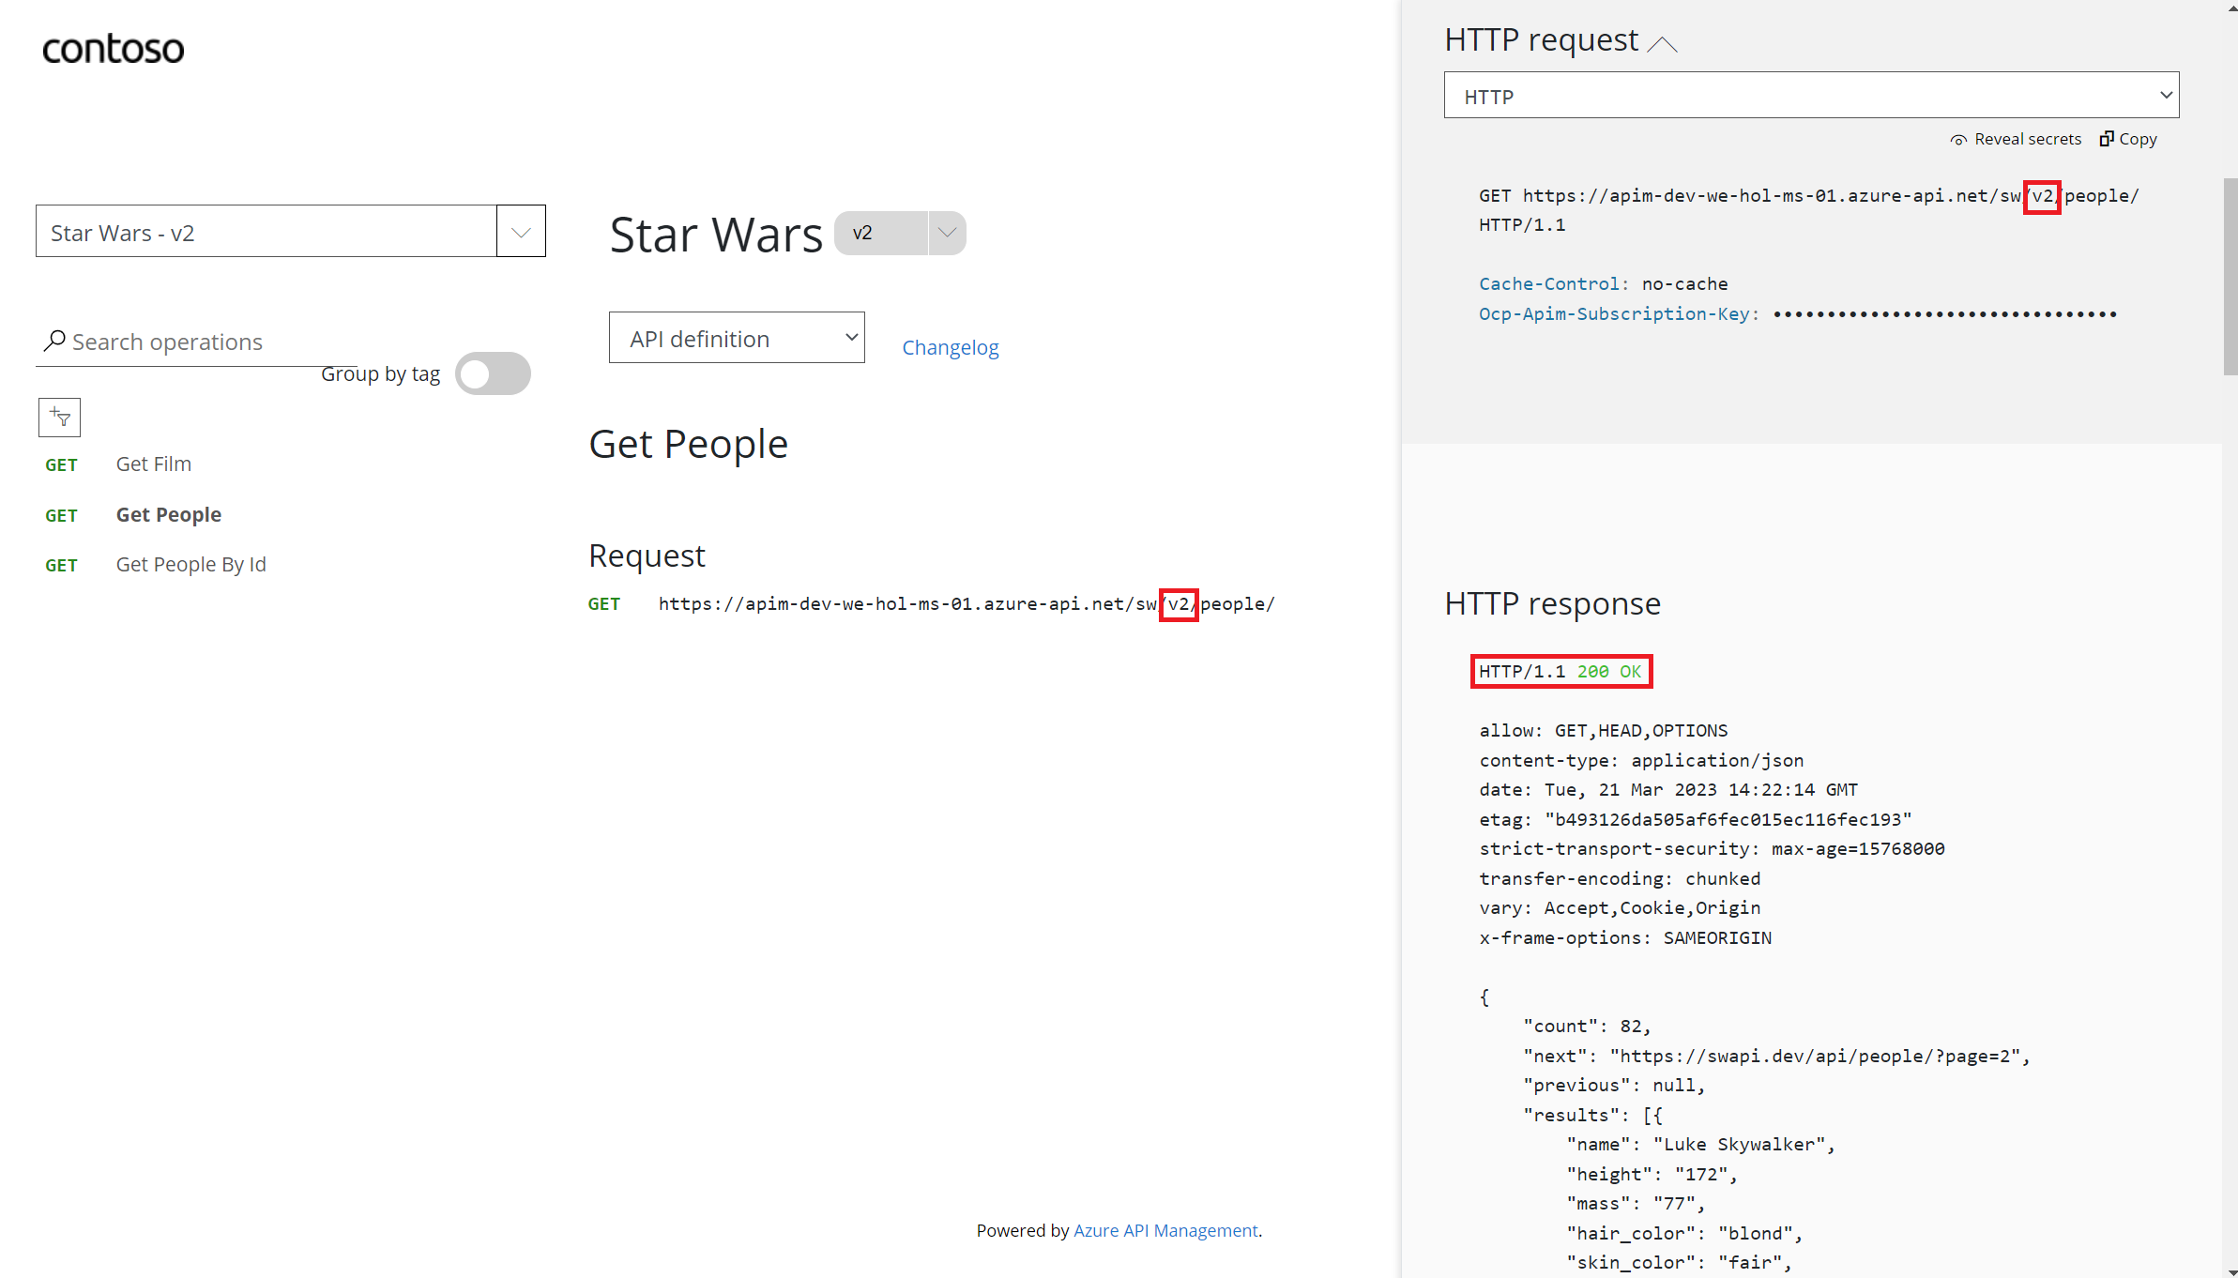Click the "name": "Luke Skywalker" line
2238x1278 pixels.
click(1700, 1144)
